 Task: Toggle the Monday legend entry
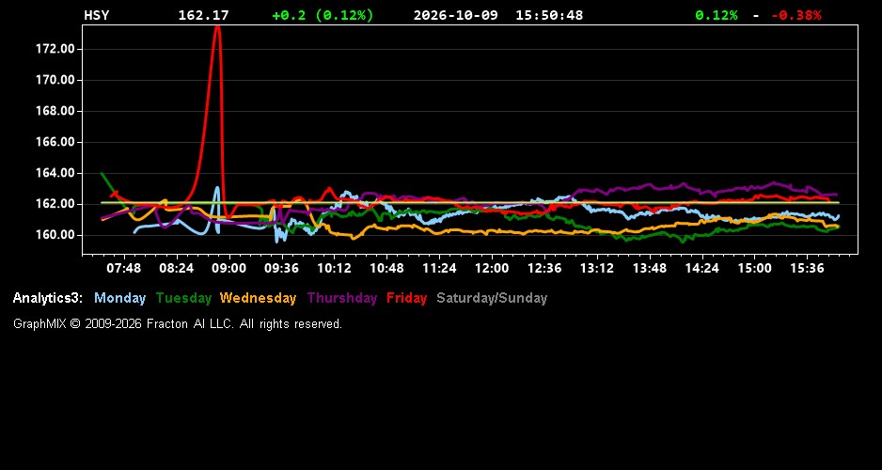[x=119, y=298]
